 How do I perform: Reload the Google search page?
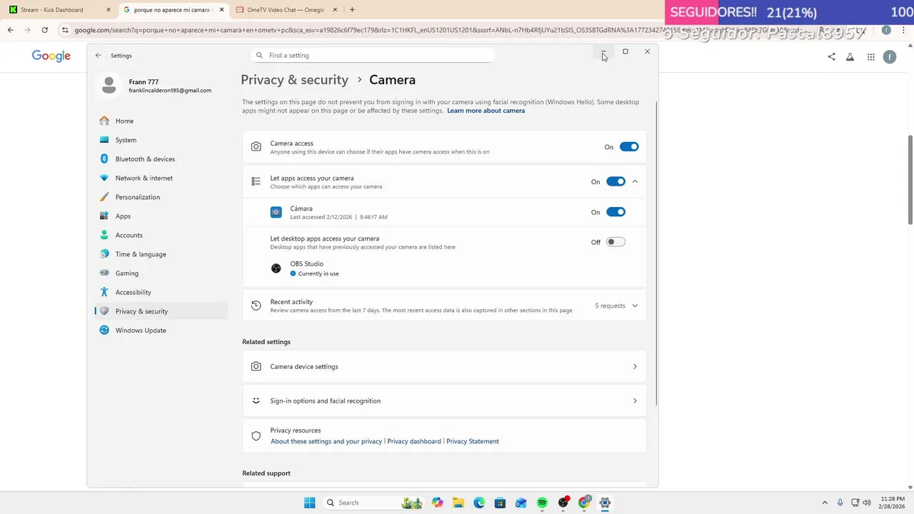[x=44, y=30]
